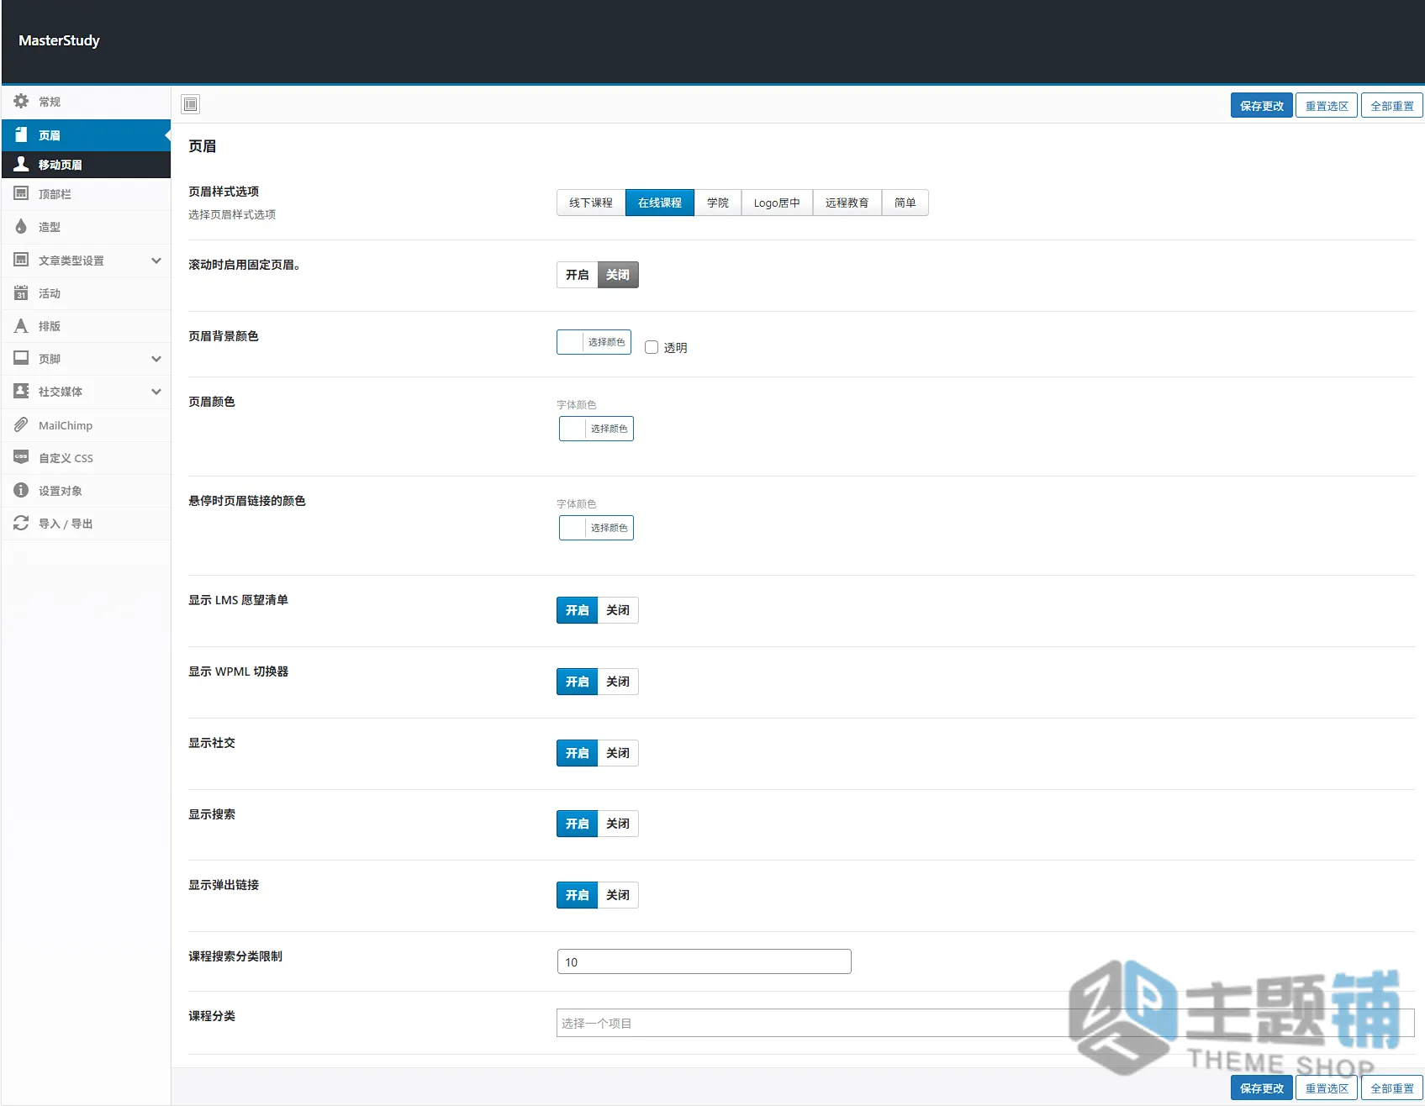Select the Logo居中 header style
The image size is (1425, 1106).
coord(777,203)
